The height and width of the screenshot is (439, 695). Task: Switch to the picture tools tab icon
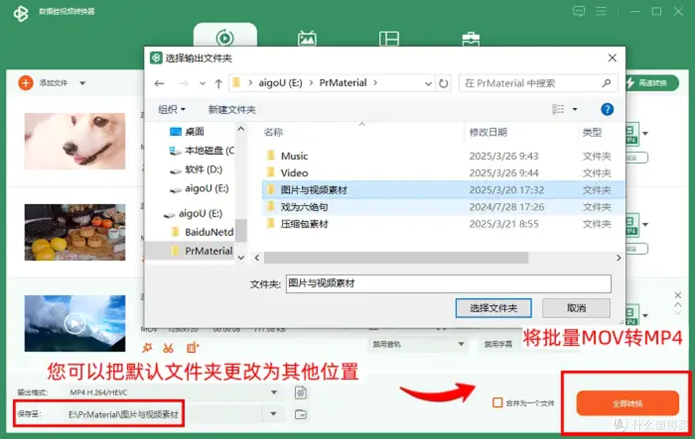coord(307,39)
